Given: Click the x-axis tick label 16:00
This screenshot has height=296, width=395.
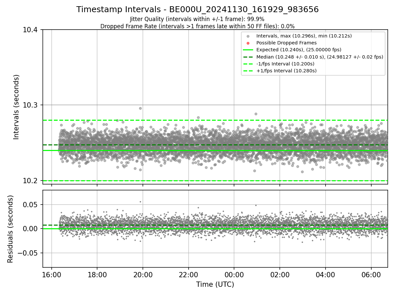Looking at the screenshot, I should (52, 275).
